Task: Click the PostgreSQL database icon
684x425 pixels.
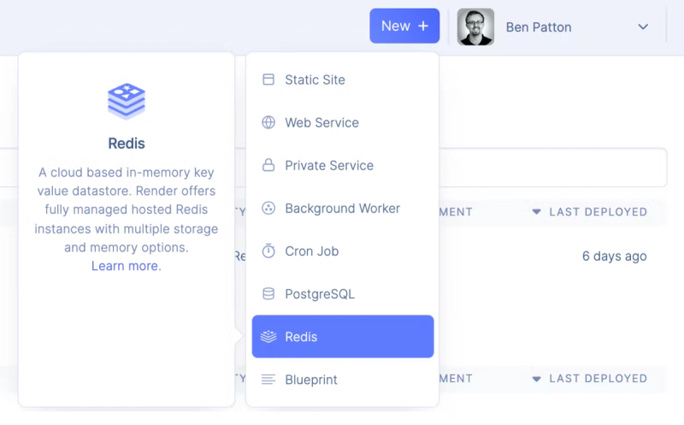Action: pyautogui.click(x=268, y=293)
